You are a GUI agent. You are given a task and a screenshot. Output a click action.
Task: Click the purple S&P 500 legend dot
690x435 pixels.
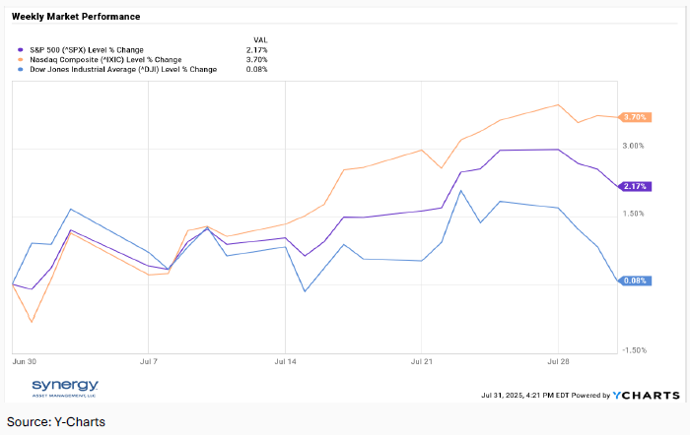(22, 49)
